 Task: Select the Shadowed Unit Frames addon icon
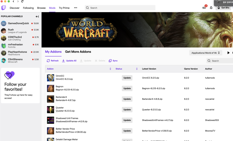click(x=50, y=120)
